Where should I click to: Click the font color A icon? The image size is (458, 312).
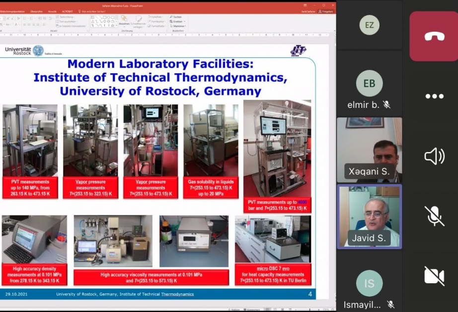(x=17, y=25)
